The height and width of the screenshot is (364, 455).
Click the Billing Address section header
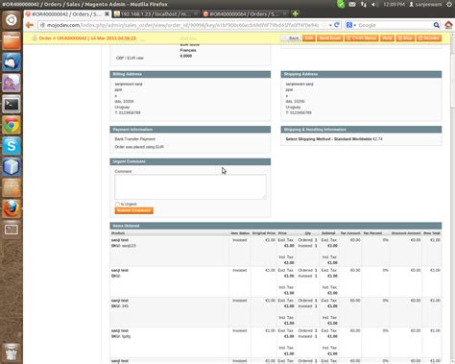190,74
